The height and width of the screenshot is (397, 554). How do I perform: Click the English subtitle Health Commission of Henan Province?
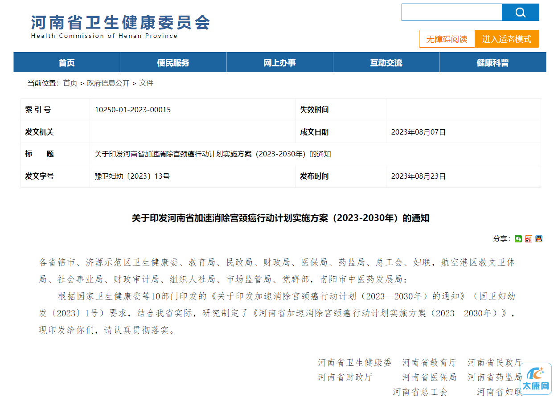tap(104, 36)
